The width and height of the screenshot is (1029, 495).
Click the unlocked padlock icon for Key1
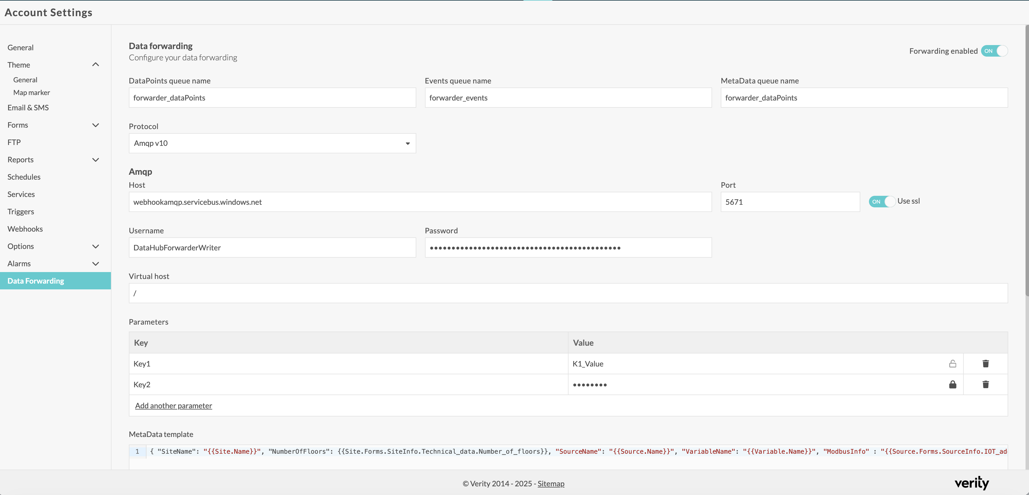pyautogui.click(x=952, y=364)
